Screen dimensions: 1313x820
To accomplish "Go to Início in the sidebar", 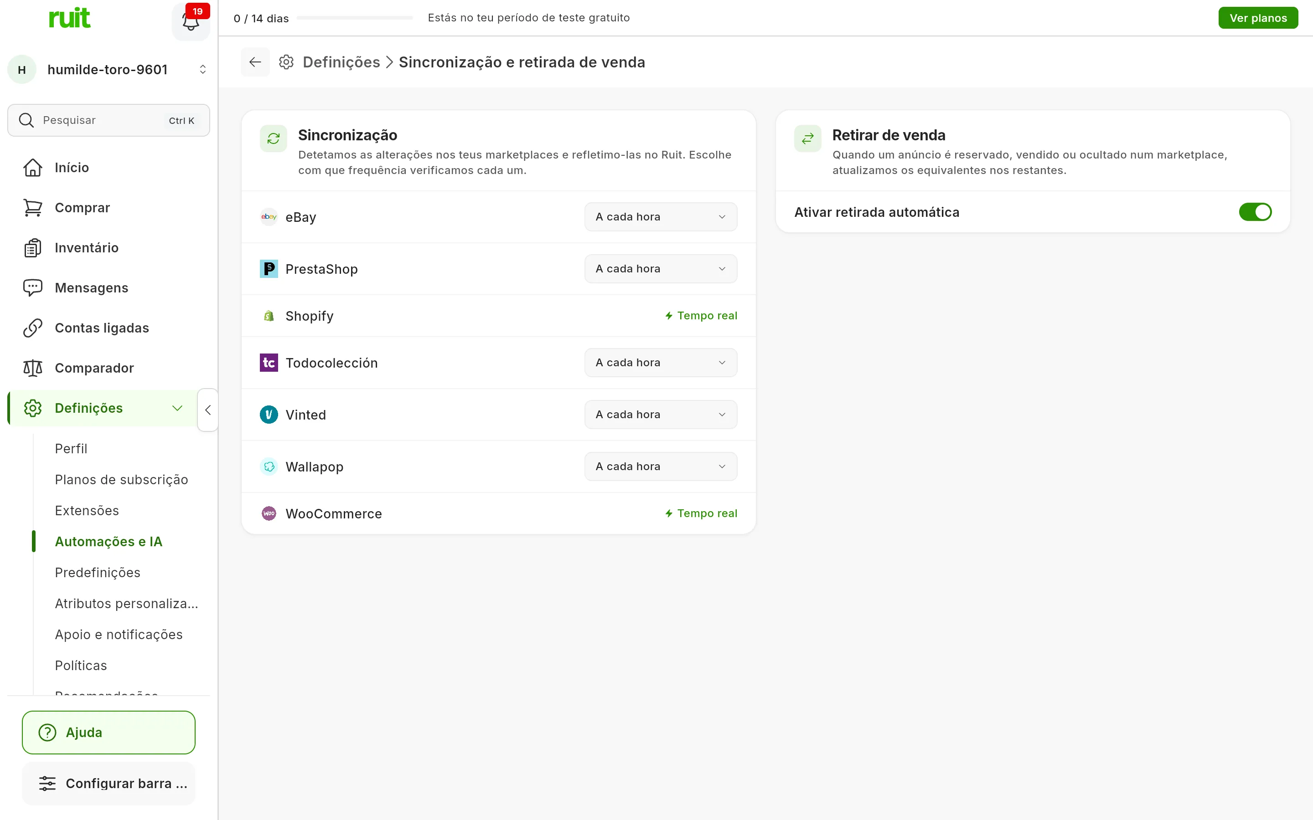I will 109,168.
